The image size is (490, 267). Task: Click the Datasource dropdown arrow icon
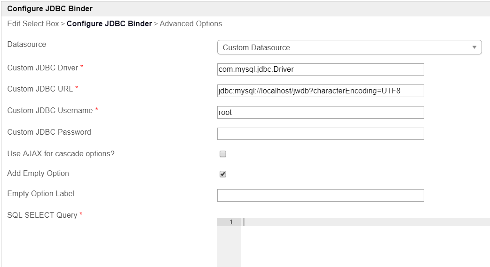474,47
